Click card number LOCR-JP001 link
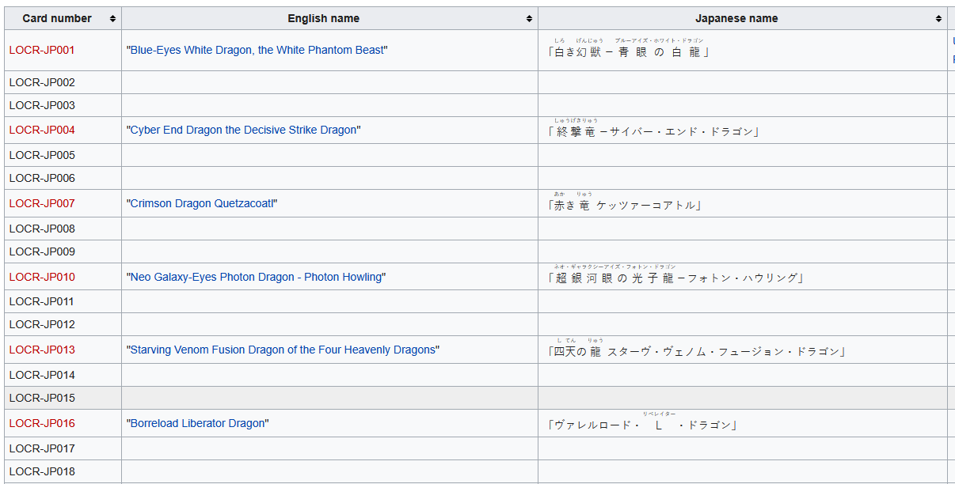 point(42,50)
